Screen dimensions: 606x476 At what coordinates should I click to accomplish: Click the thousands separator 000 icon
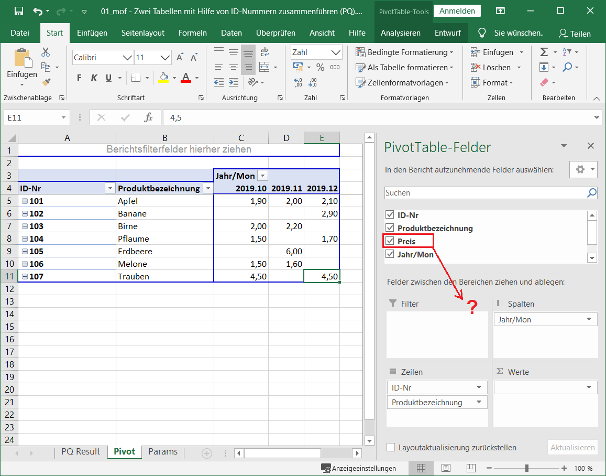pos(335,67)
